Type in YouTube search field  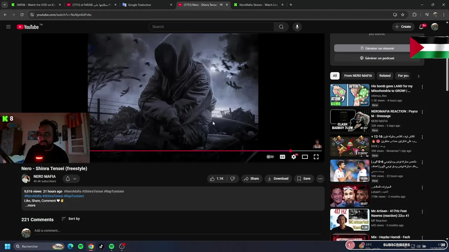[212, 27]
